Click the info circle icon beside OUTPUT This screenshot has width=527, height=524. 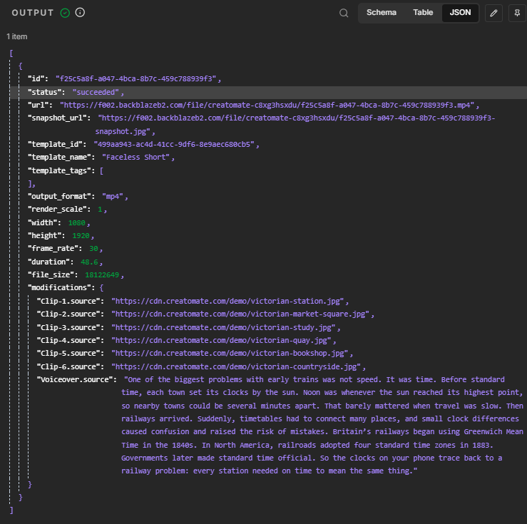(x=80, y=13)
